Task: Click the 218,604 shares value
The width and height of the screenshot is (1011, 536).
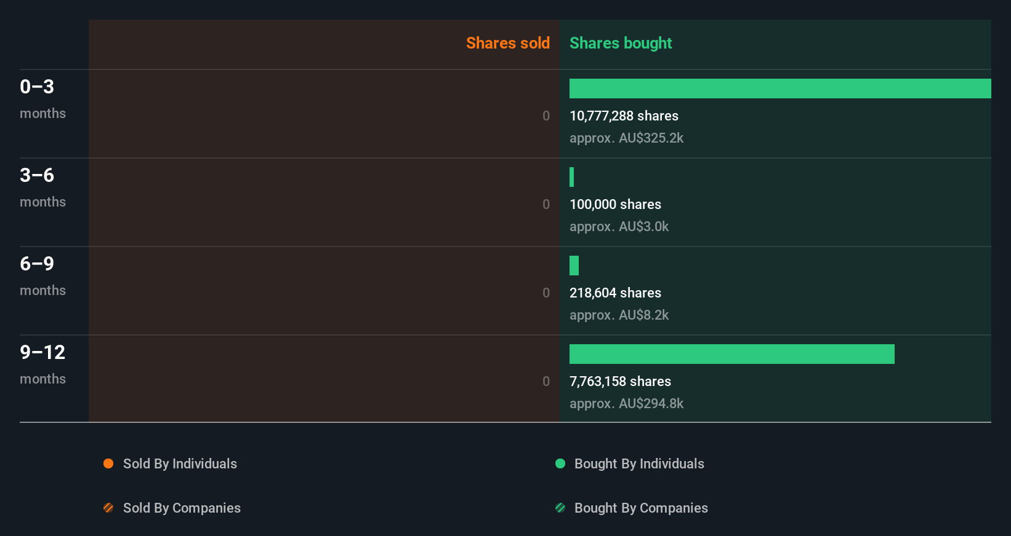Action: (x=615, y=293)
